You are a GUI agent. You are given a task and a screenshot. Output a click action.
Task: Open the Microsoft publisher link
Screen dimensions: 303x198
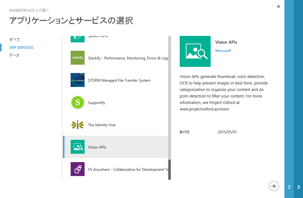(223, 51)
